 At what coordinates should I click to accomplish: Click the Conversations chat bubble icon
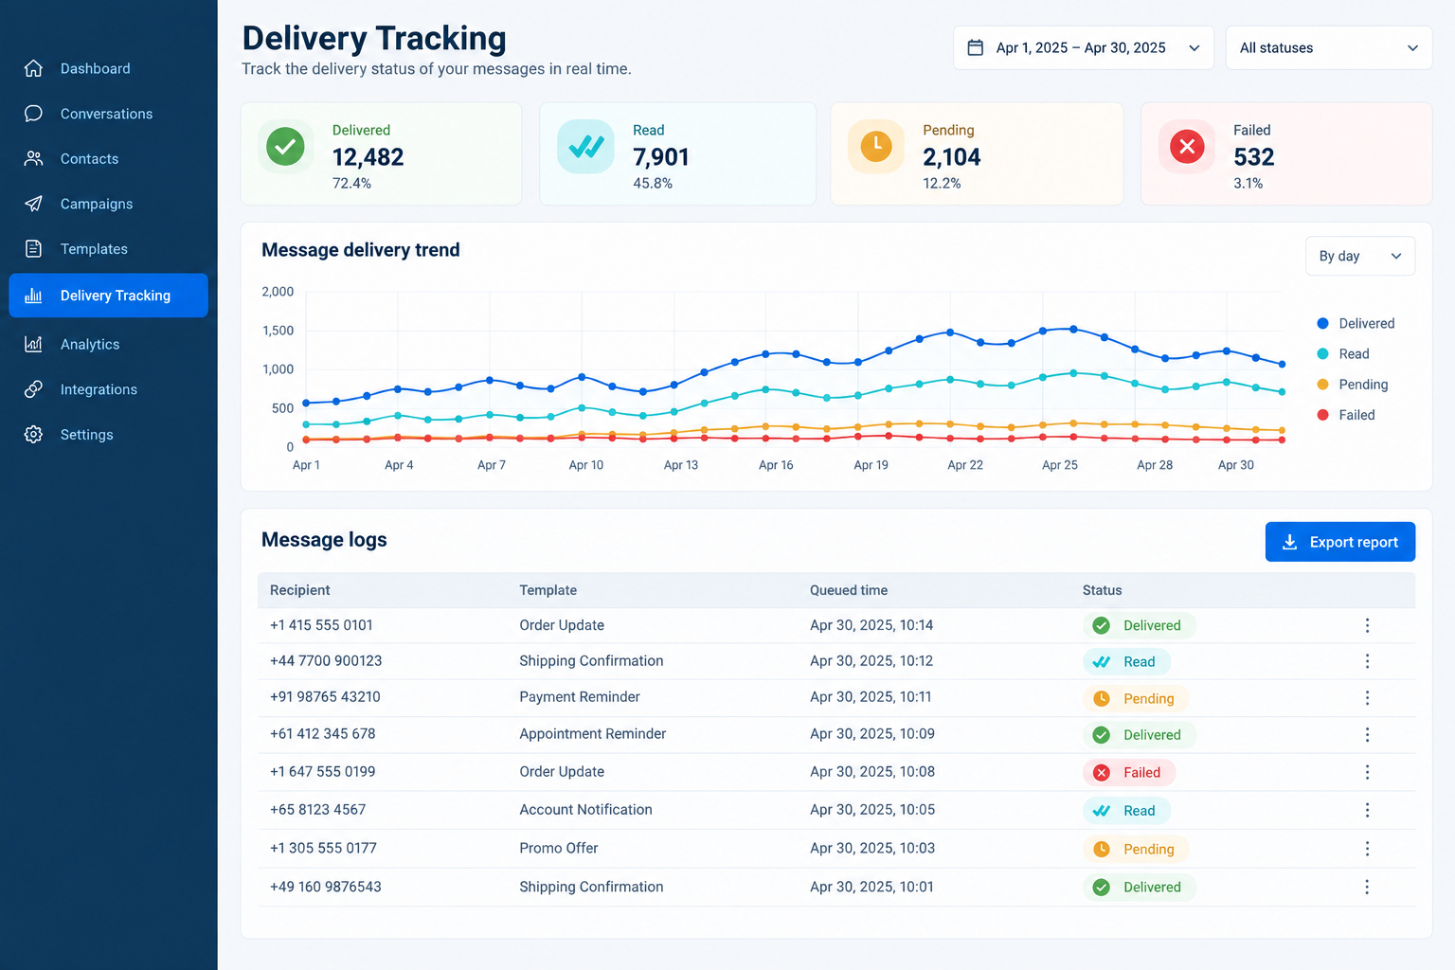pyautogui.click(x=33, y=114)
